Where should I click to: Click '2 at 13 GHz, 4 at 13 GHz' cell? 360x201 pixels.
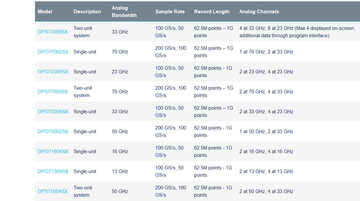point(266,171)
